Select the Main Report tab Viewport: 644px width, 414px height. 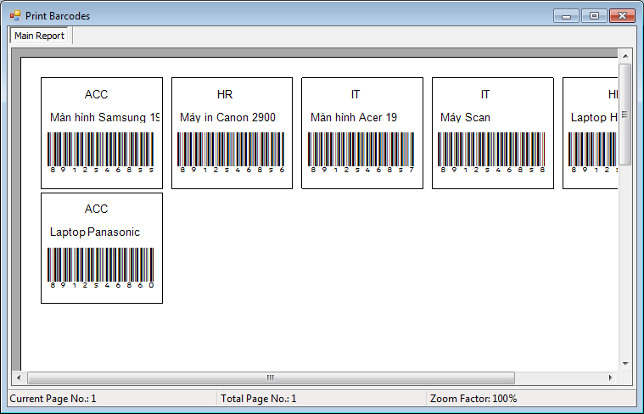click(x=39, y=36)
